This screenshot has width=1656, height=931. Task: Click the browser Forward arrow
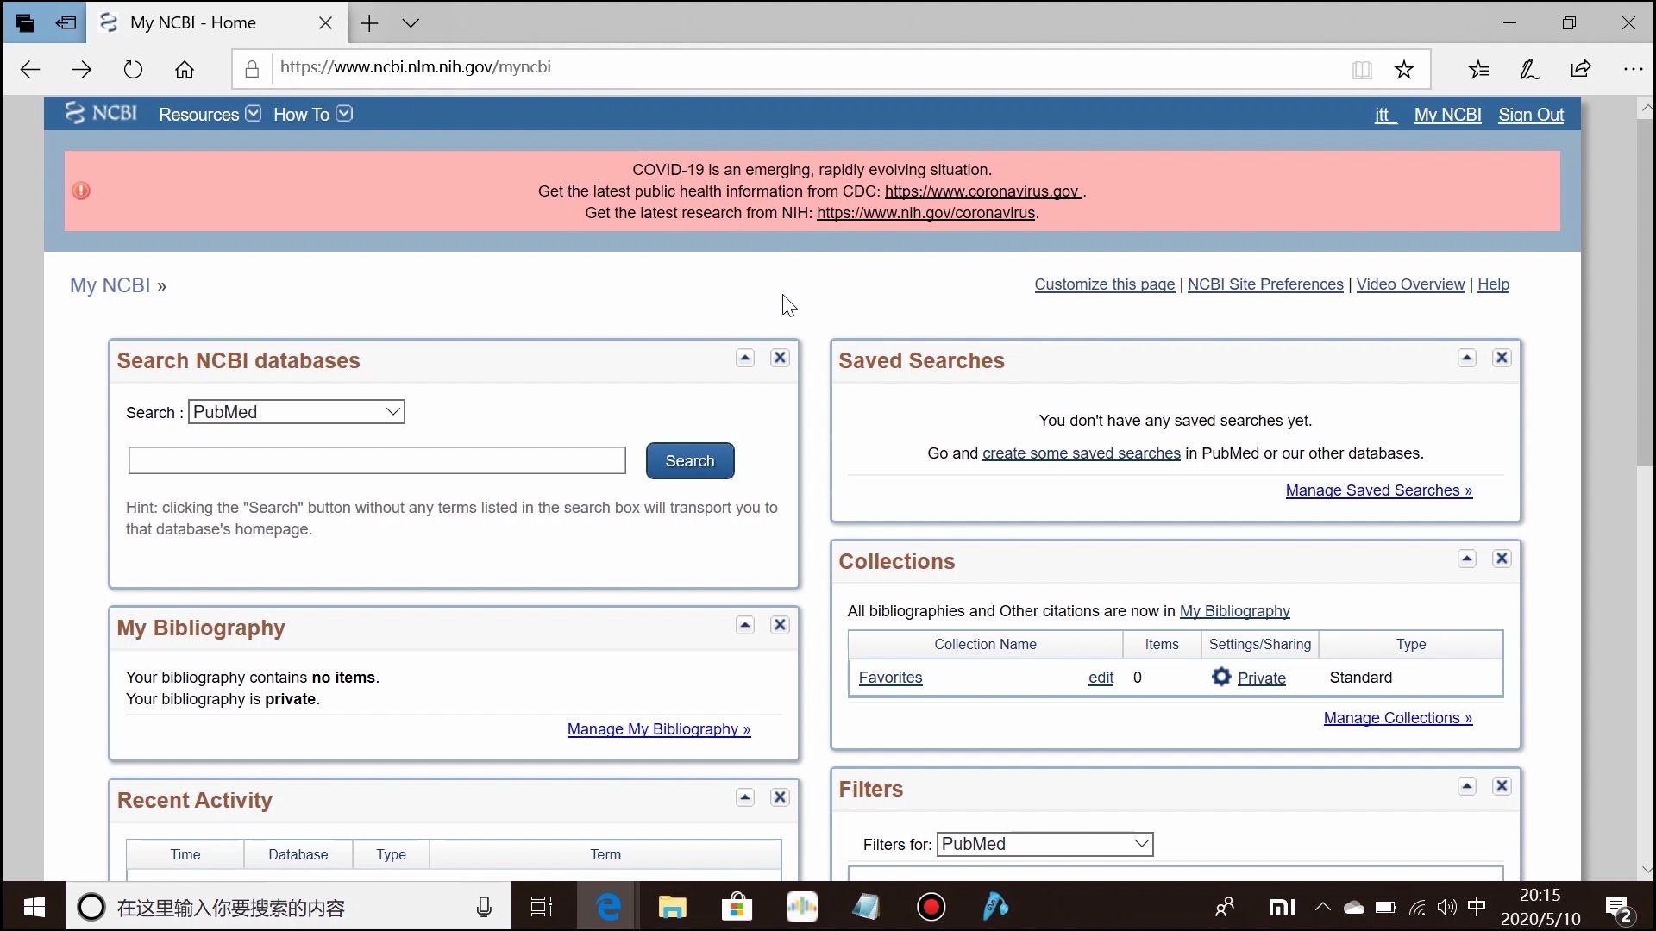click(x=81, y=70)
